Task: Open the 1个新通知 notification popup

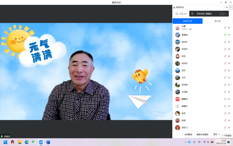Action: (227, 135)
